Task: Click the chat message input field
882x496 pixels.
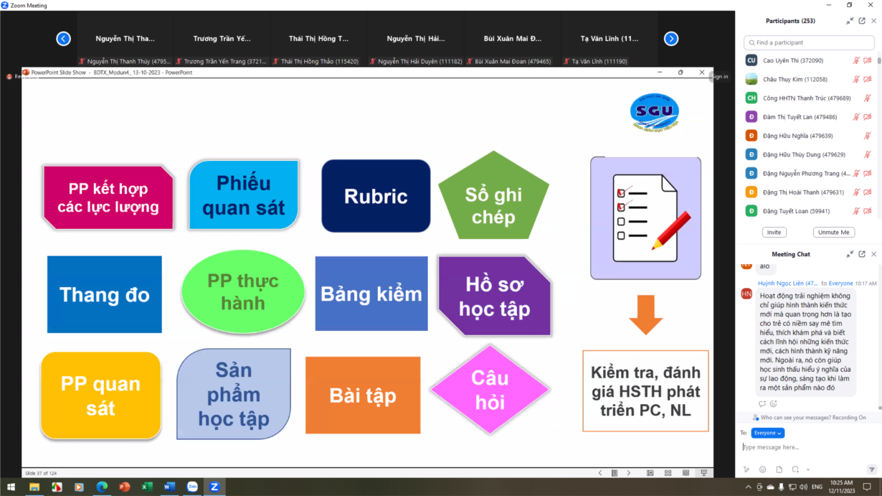Action: [x=808, y=447]
